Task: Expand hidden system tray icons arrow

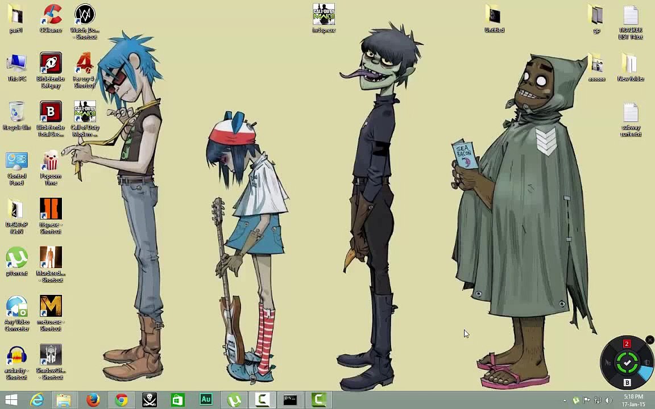Action: coord(565,400)
